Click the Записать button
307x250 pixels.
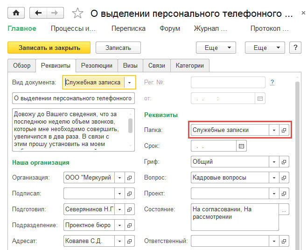point(118,48)
